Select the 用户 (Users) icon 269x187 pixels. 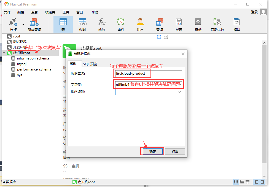(140, 24)
